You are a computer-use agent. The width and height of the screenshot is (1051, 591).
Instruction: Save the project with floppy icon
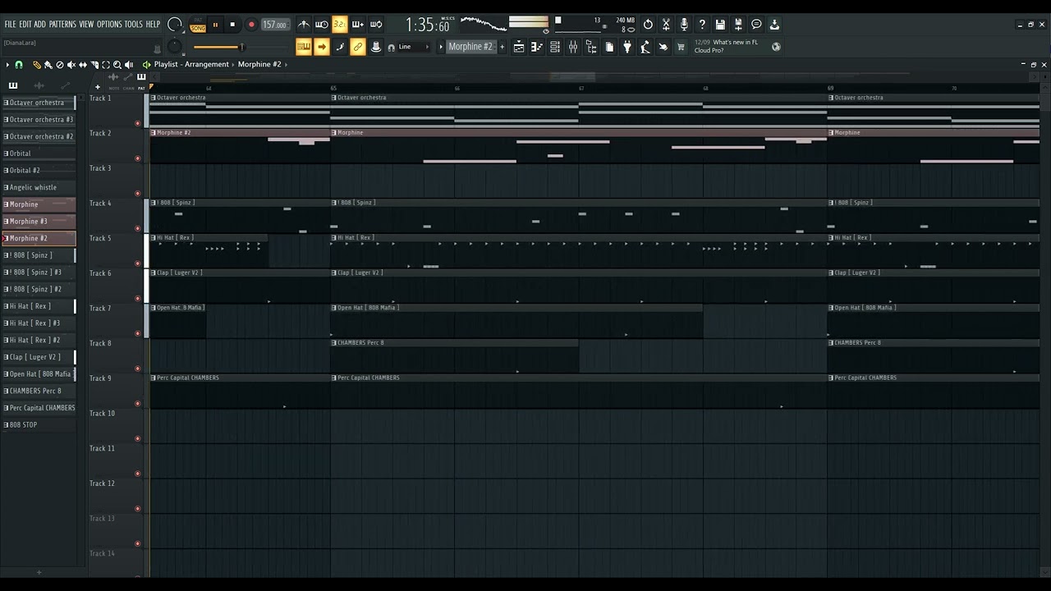click(720, 25)
